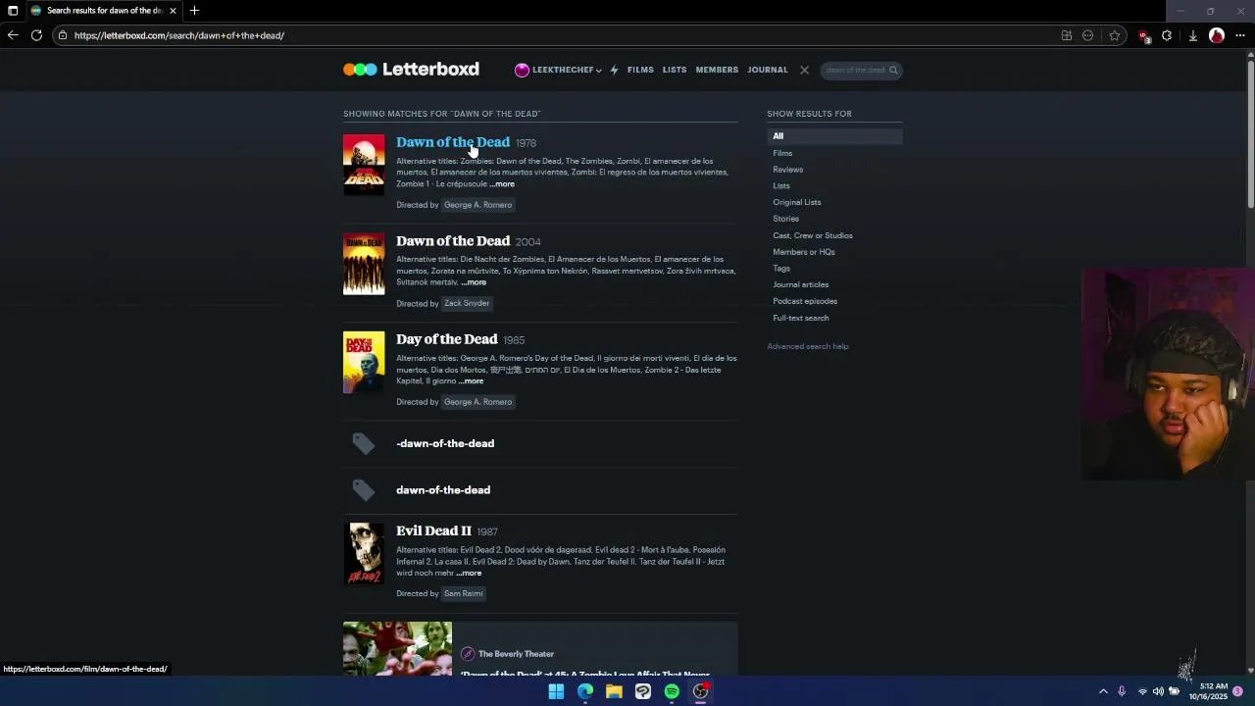Open the LEEKTHECHEF account dropdown
This screenshot has height=706, width=1255.
point(558,70)
